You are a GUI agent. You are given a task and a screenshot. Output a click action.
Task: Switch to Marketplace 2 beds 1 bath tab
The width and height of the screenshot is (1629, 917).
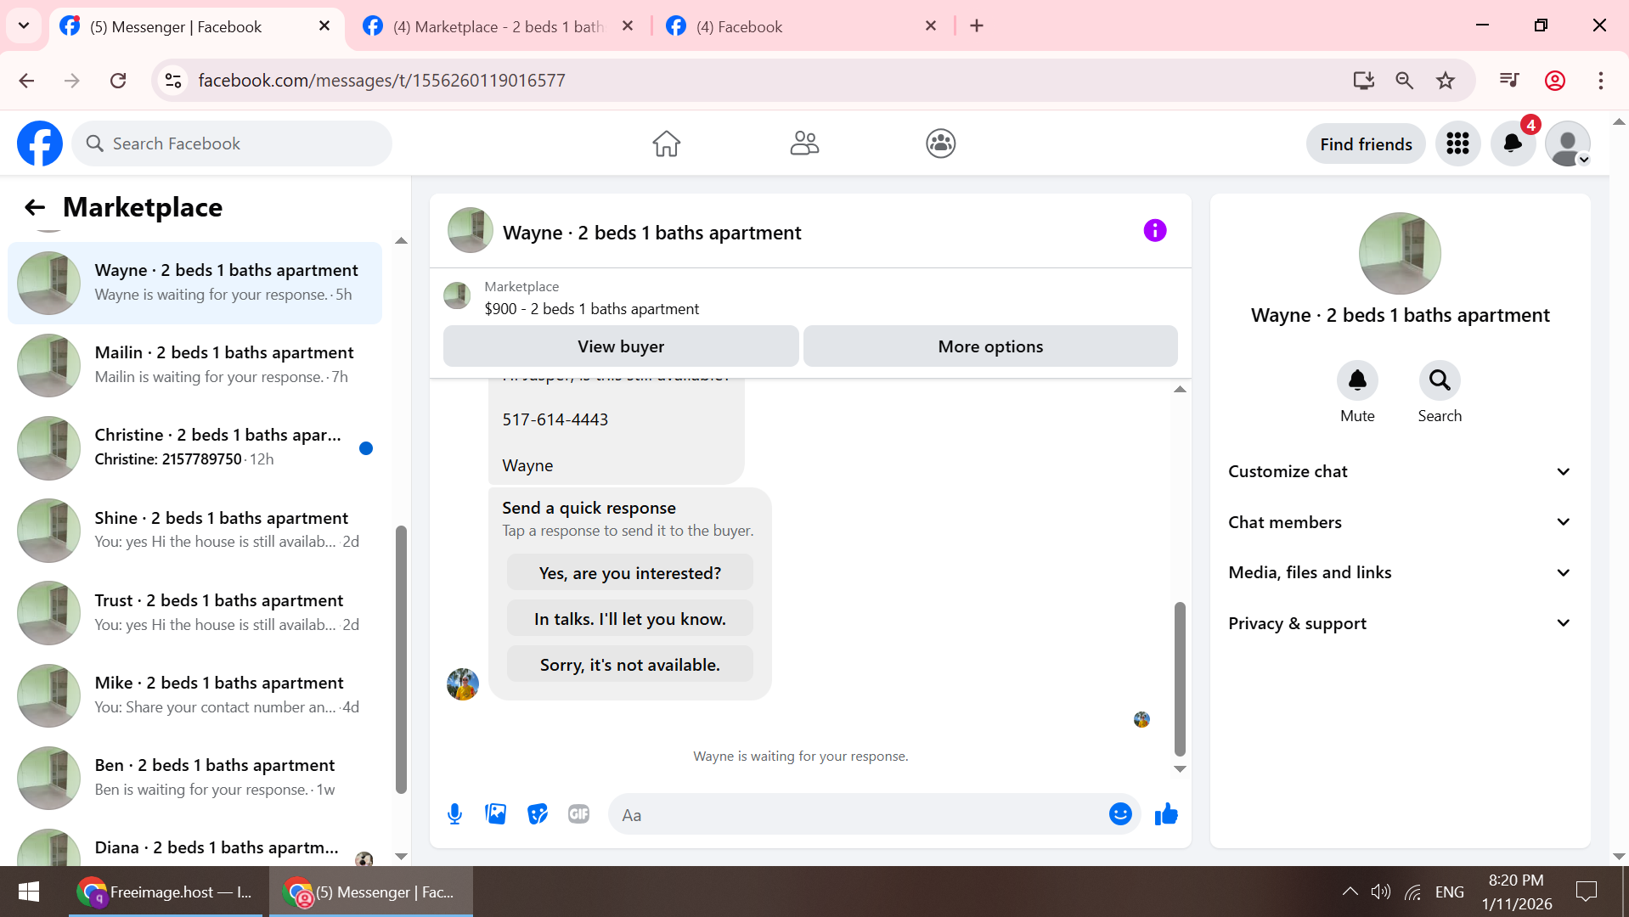[x=499, y=26]
